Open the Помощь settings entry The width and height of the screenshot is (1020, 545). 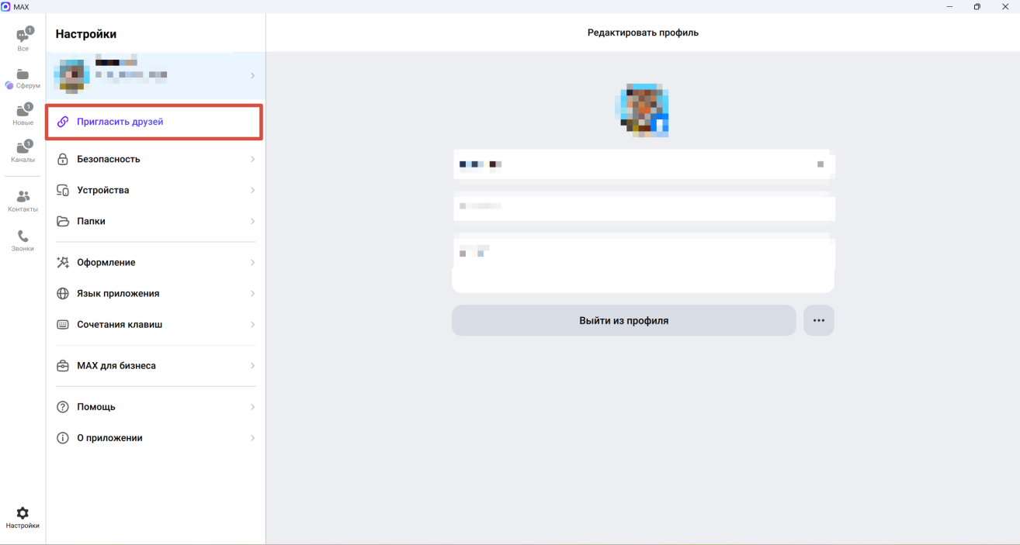pos(155,407)
